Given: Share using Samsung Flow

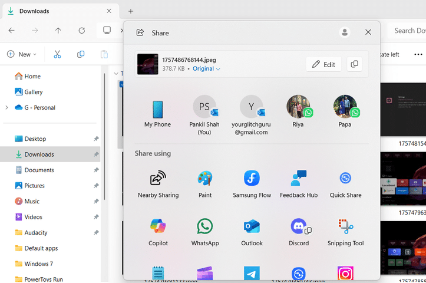Looking at the screenshot, I should [252, 184].
